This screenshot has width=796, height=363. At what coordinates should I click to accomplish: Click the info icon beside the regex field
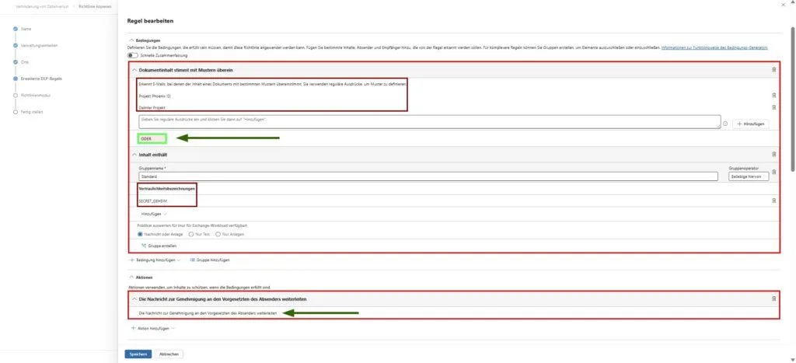(x=725, y=124)
